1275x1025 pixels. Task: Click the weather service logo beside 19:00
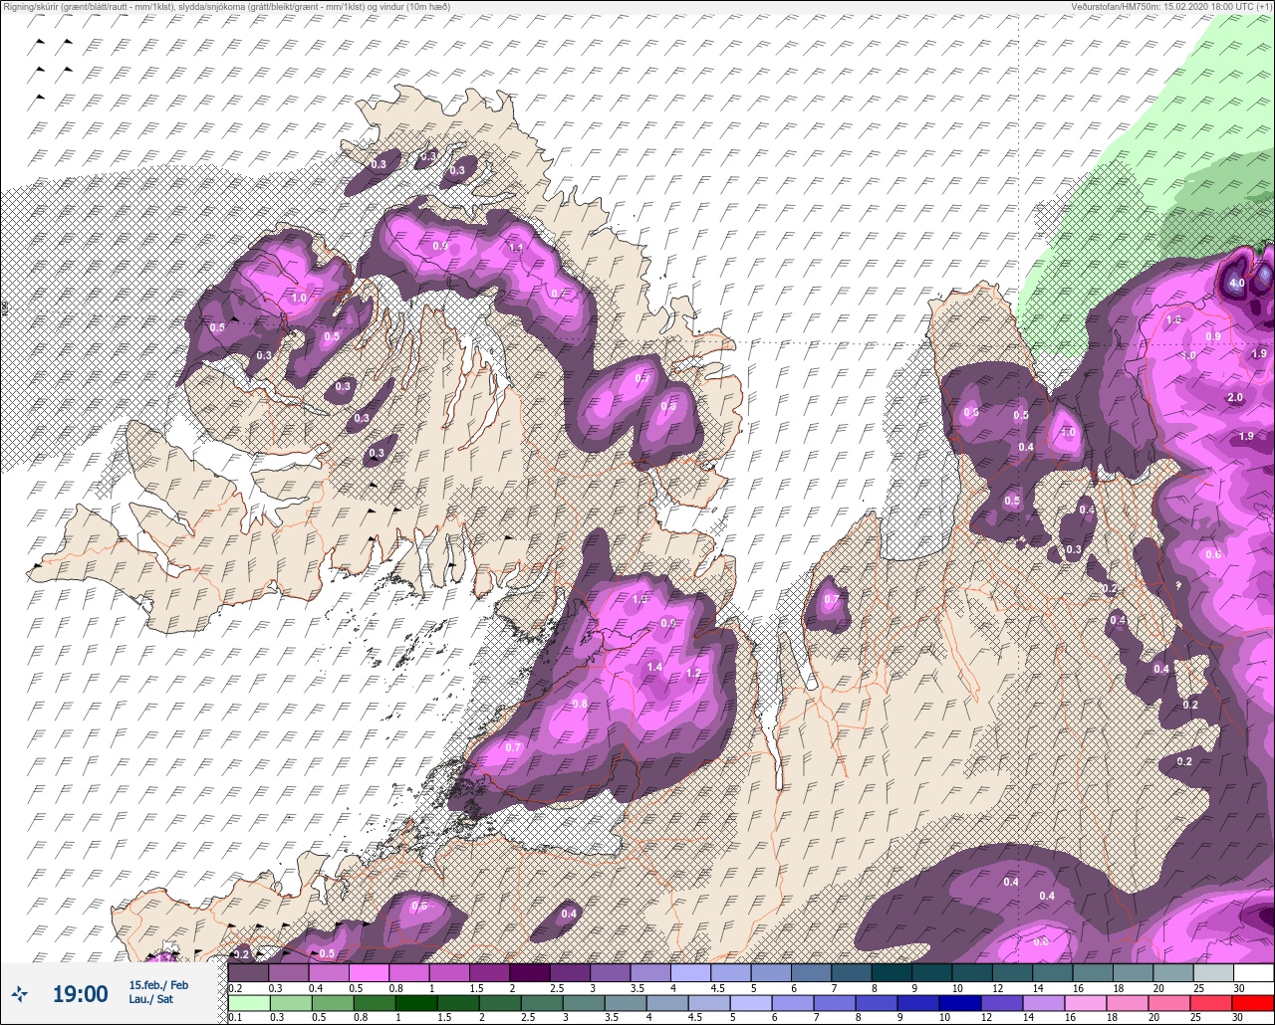click(19, 993)
